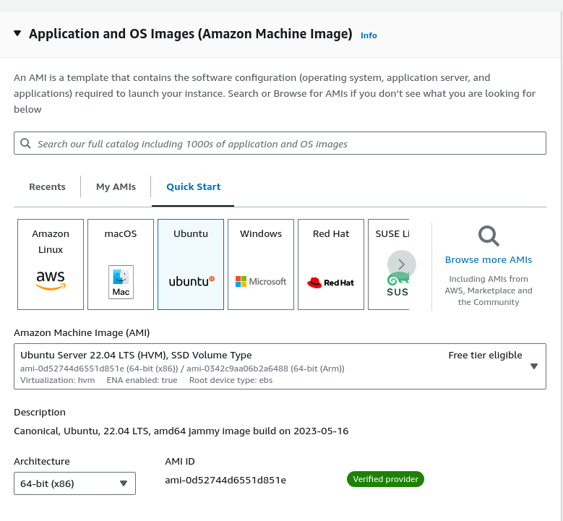Follow the Browse more AMIs link
The height and width of the screenshot is (521, 563).
tap(489, 259)
